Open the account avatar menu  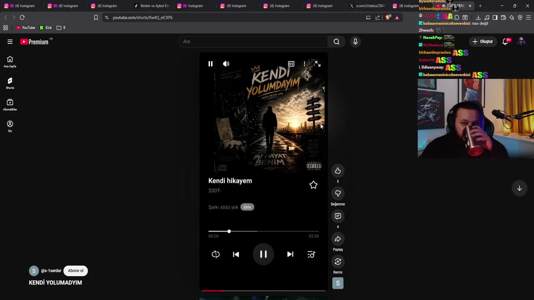click(x=521, y=42)
